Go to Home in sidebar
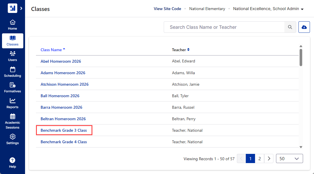This screenshot has height=174, width=314. point(12,25)
